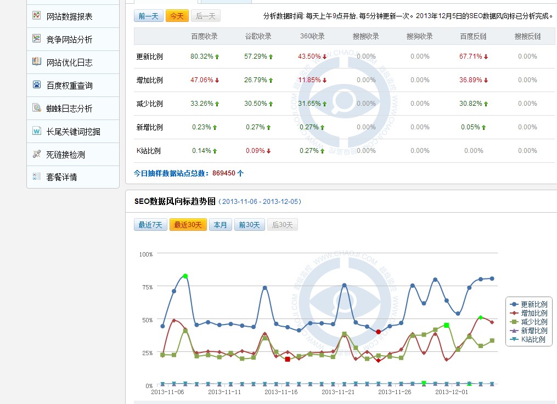
Task: Select the 长尾关键词挖掘 W icon
Action: tap(37, 131)
